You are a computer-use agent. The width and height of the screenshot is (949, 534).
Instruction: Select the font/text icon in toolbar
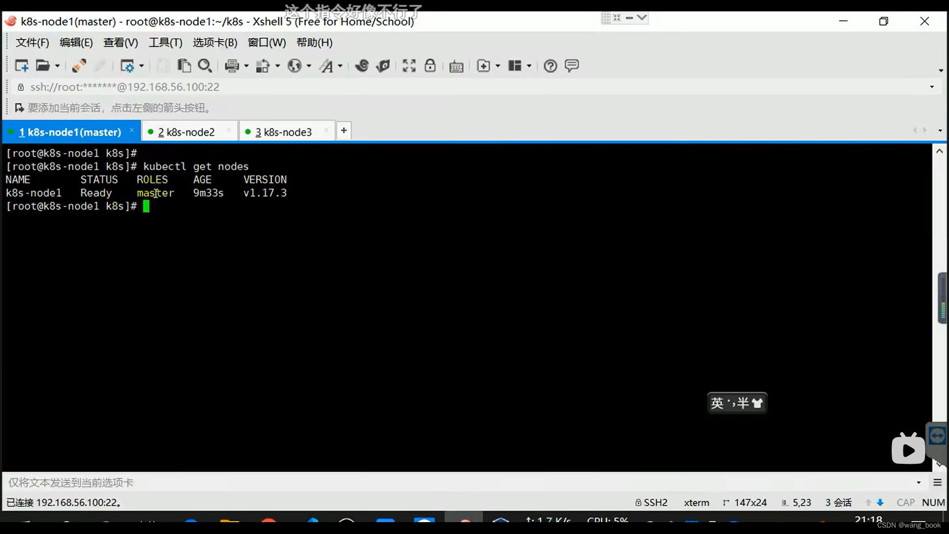click(330, 65)
